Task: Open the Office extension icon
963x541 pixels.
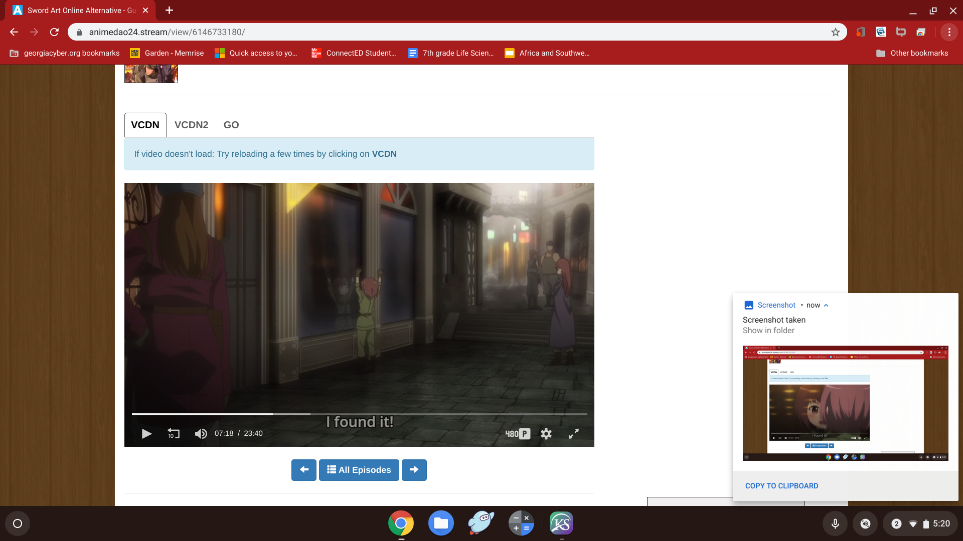Action: coord(861,32)
